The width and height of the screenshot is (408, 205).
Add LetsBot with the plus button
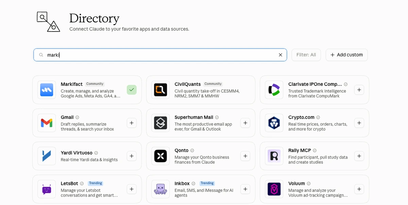[x=132, y=189]
